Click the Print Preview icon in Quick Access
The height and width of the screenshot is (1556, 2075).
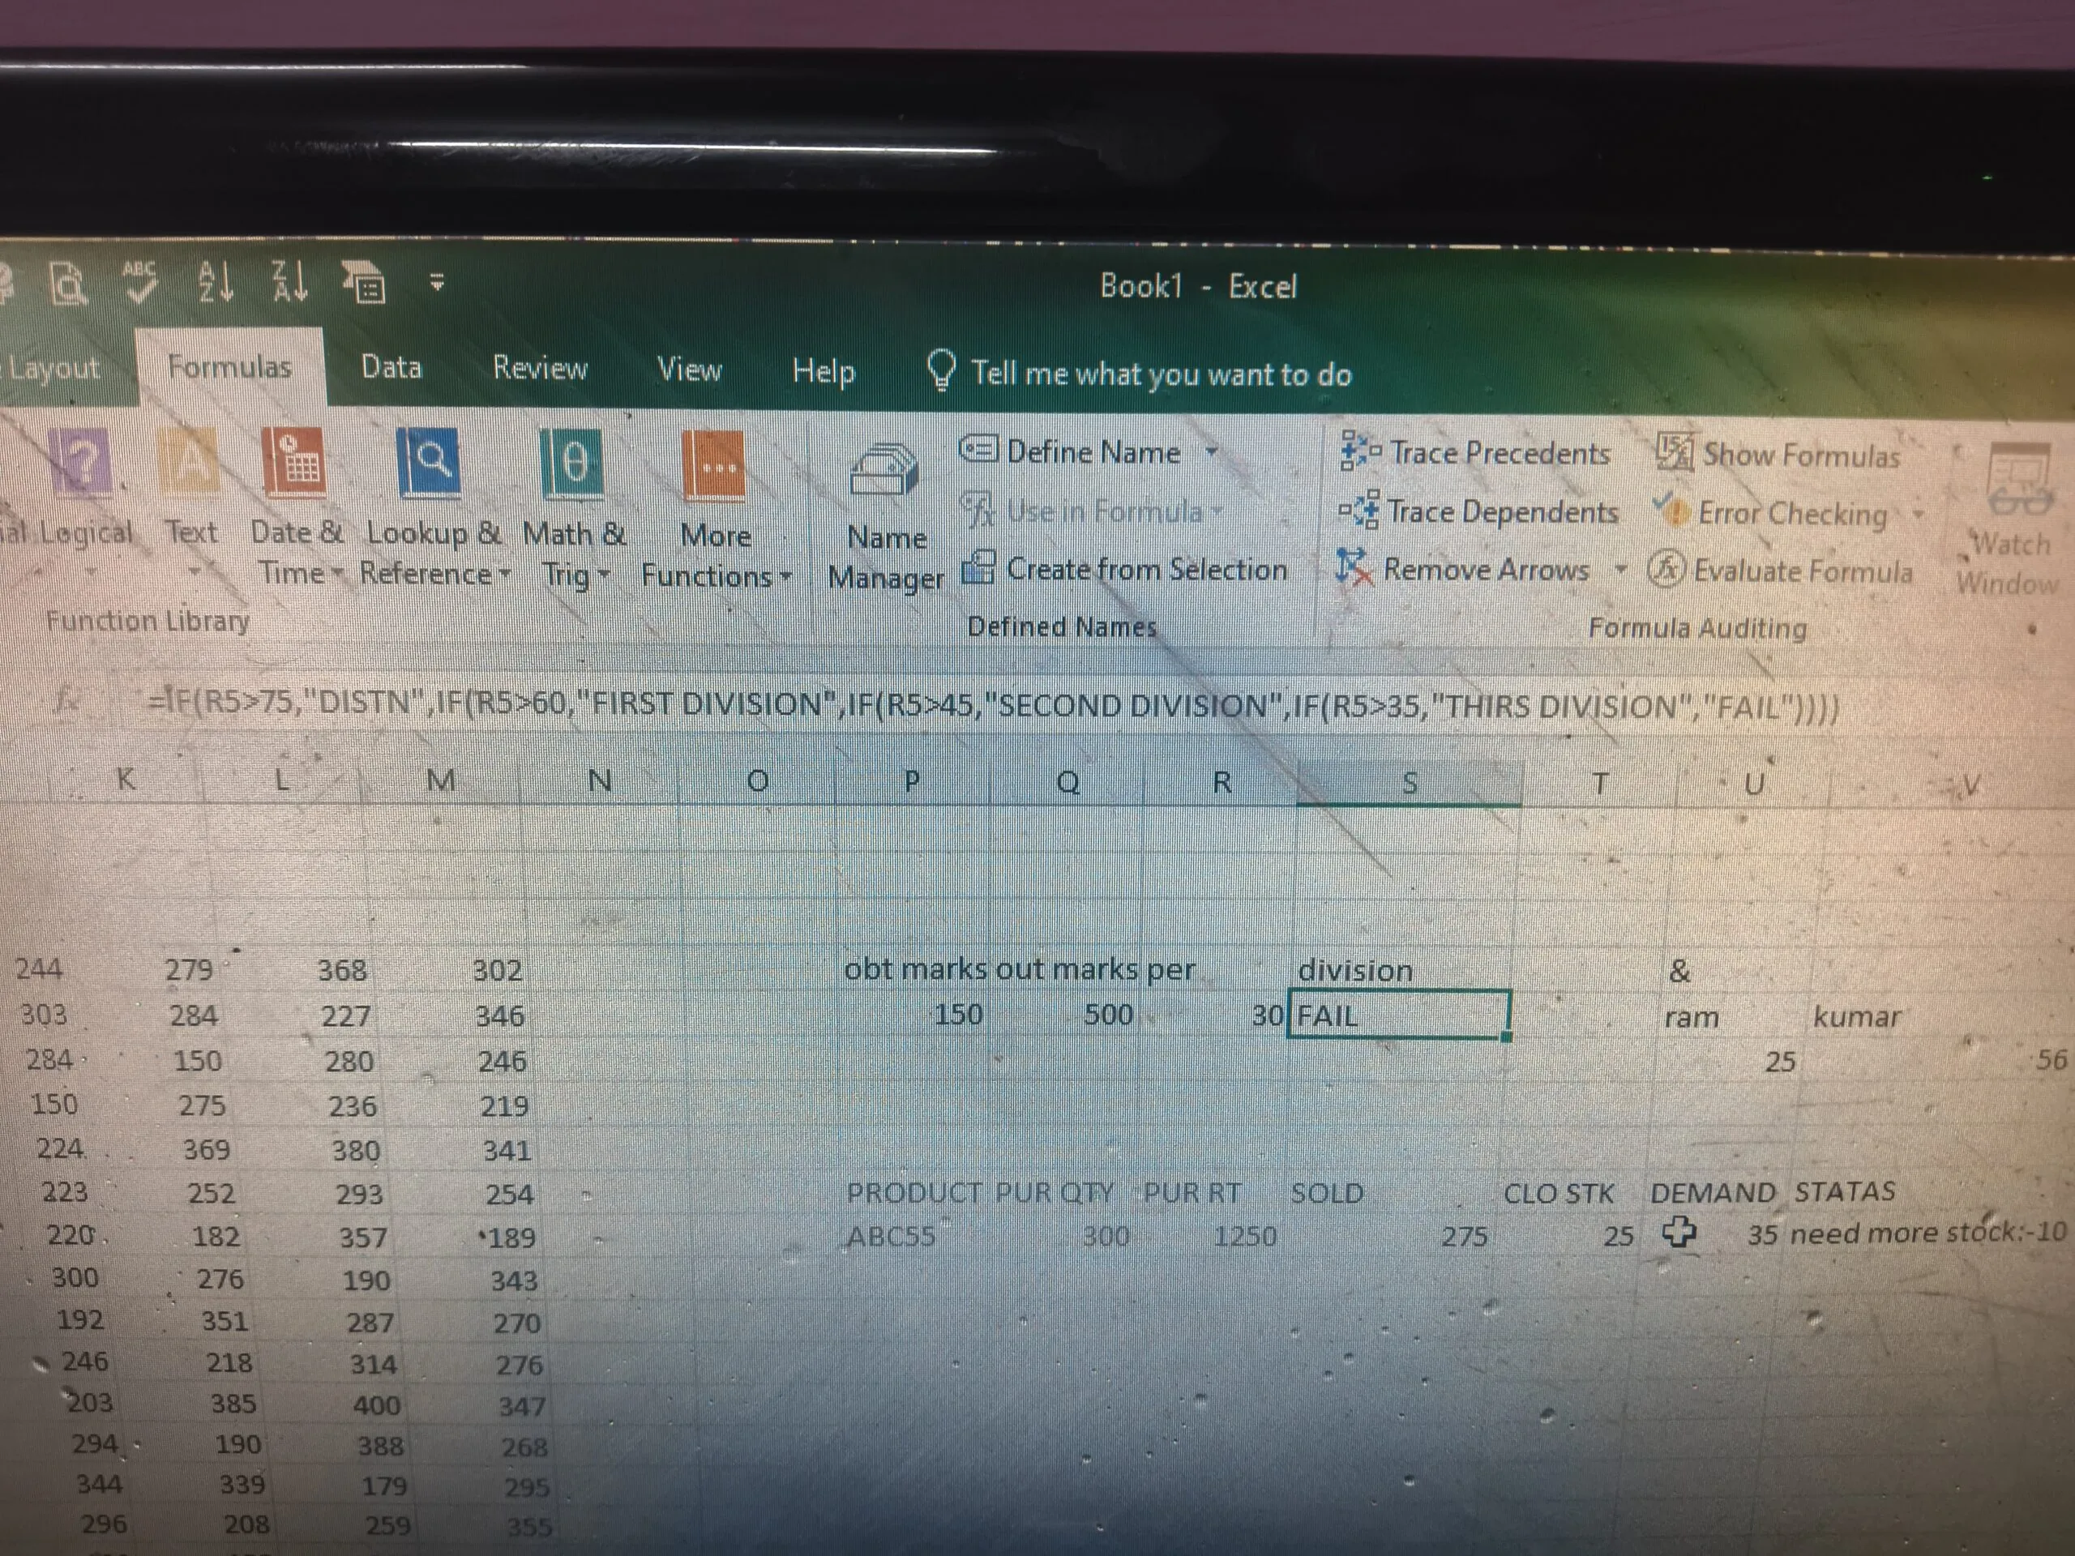coord(68,284)
